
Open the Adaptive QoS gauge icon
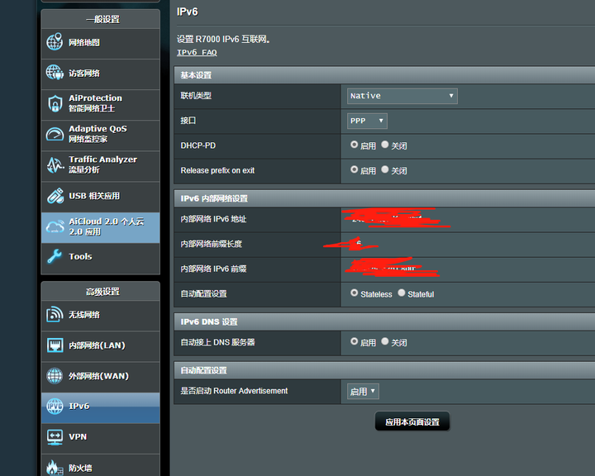(x=55, y=134)
